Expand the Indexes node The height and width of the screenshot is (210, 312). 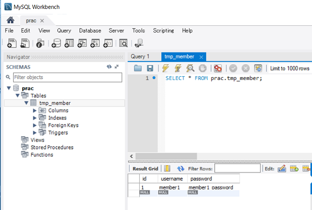(x=35, y=118)
